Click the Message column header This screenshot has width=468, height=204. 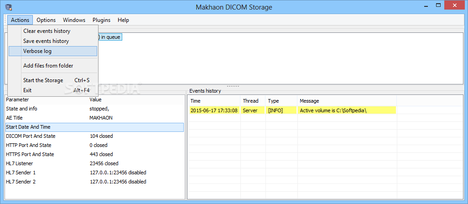(347, 101)
